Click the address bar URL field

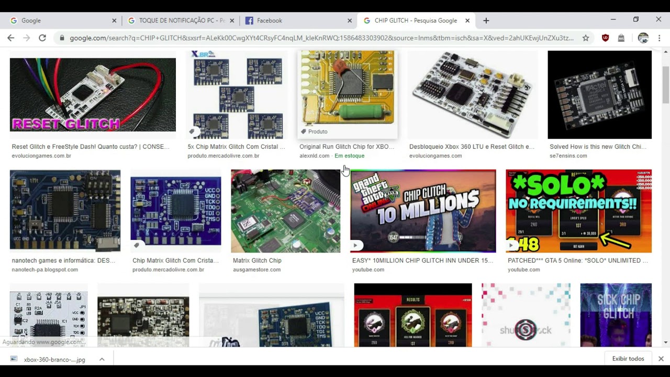tap(321, 38)
